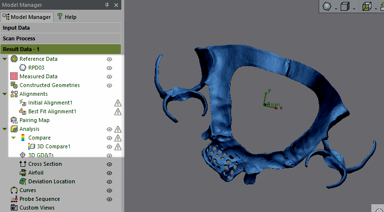The width and height of the screenshot is (384, 212).
Task: Click warning icon on 3D Compare1 row
Action: (118, 147)
